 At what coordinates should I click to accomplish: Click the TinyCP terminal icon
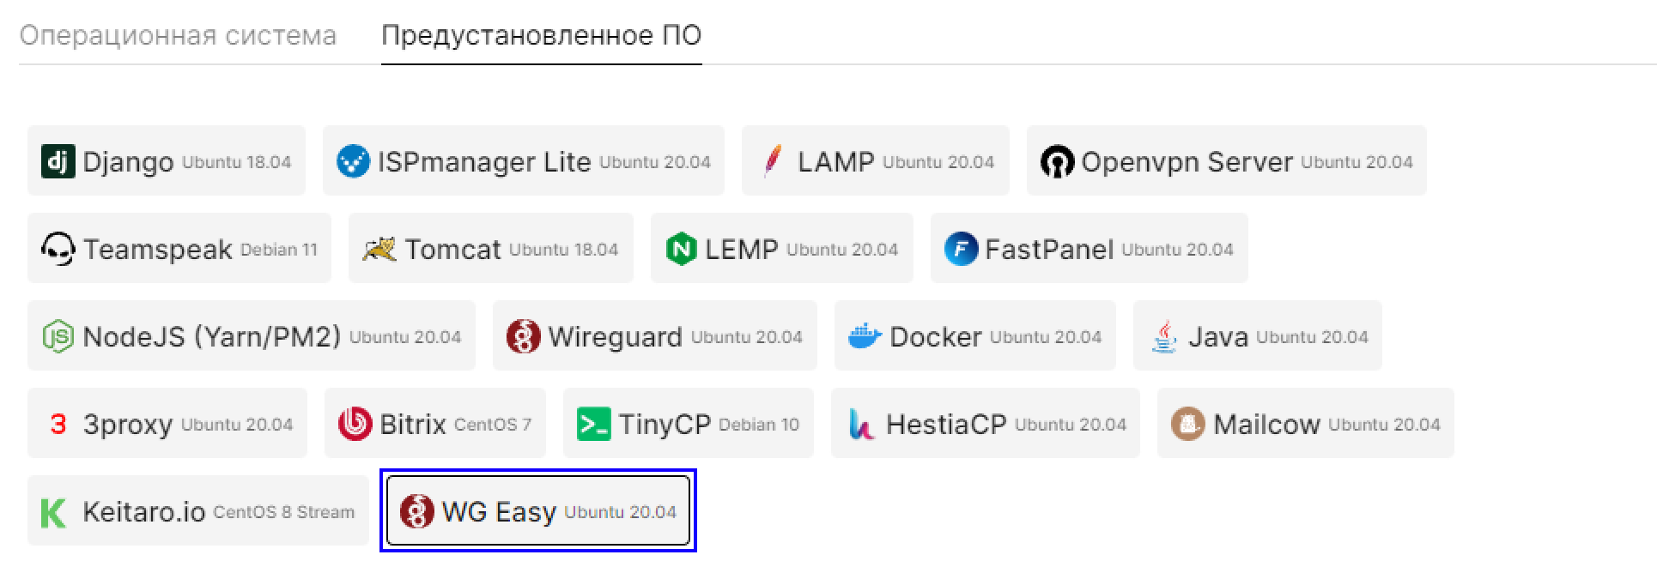click(x=593, y=424)
